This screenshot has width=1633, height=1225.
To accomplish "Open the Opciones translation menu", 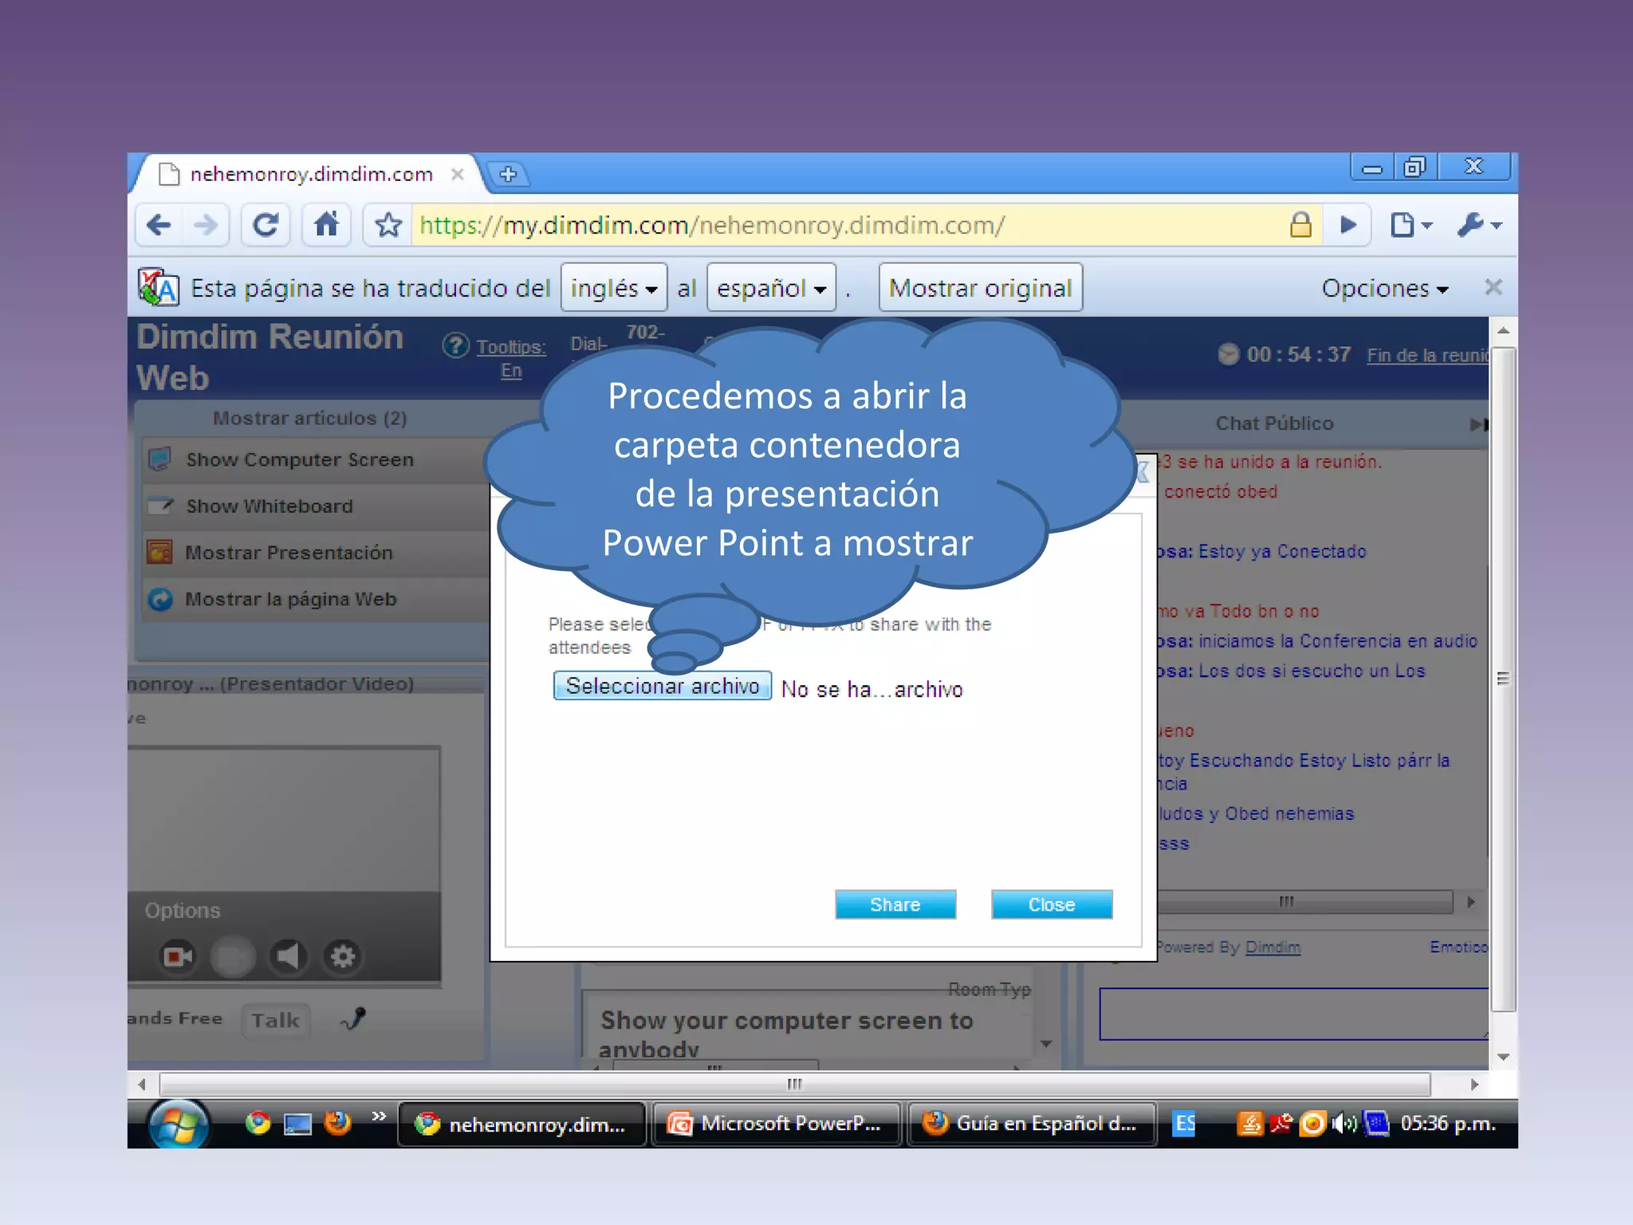I will [1384, 288].
